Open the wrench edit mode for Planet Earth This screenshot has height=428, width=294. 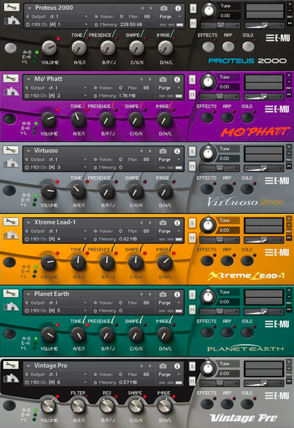[11, 293]
